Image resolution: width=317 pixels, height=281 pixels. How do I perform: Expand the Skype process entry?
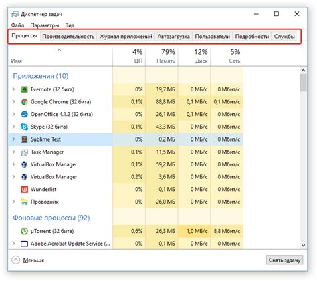pos(13,127)
